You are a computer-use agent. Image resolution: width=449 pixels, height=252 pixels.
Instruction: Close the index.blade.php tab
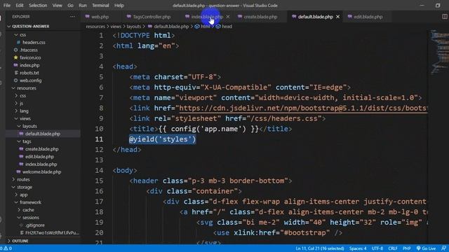click(227, 17)
